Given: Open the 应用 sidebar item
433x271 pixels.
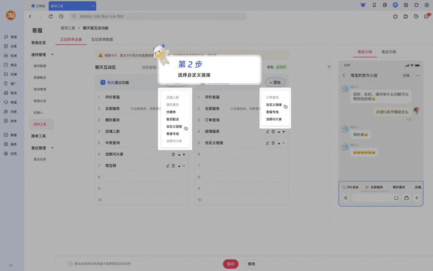Looking at the screenshot, I should point(10,154).
